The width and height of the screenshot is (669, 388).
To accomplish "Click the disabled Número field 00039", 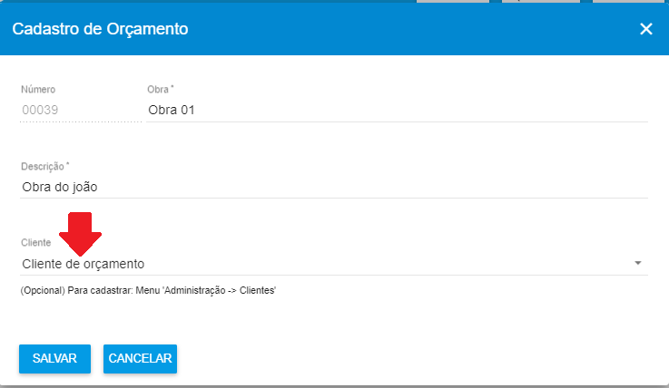I will pos(80,110).
